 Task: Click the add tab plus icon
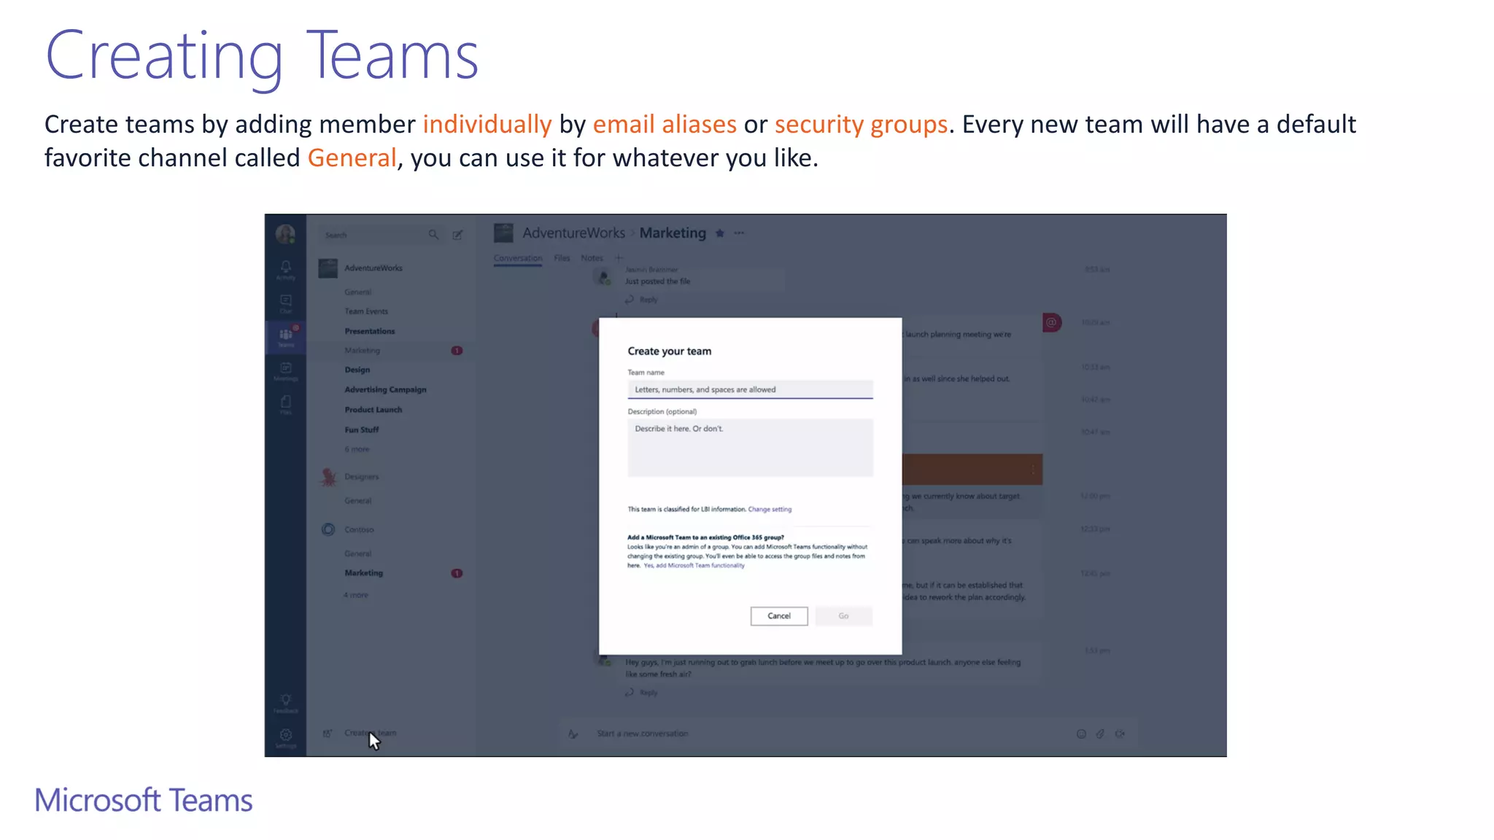[619, 258]
